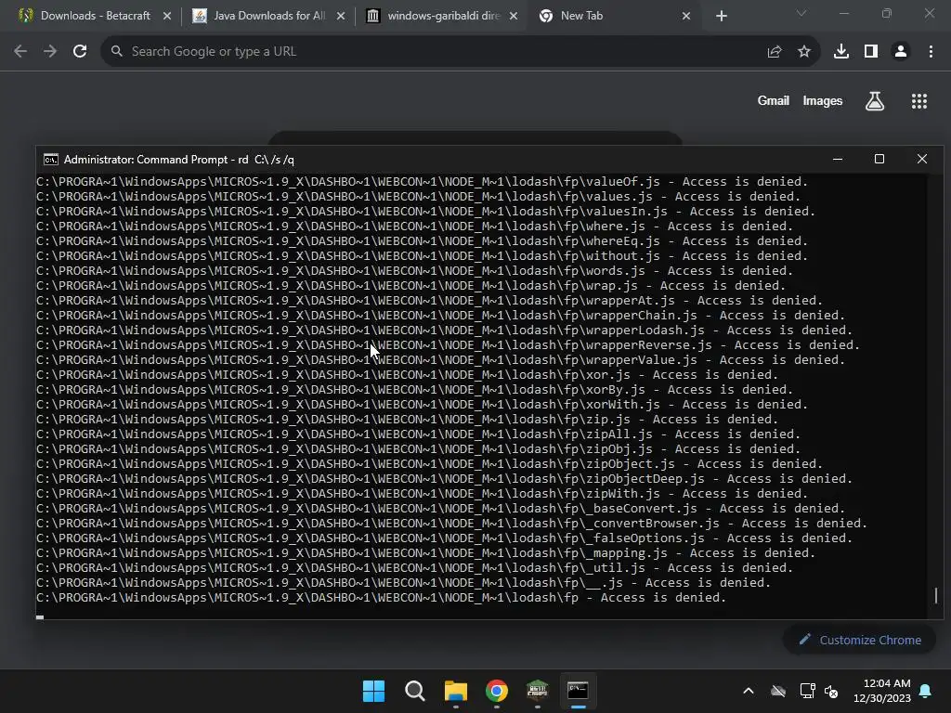The image size is (951, 713).
Task: Switch to Downloads - Betacraft tab
Action: [x=95, y=16]
